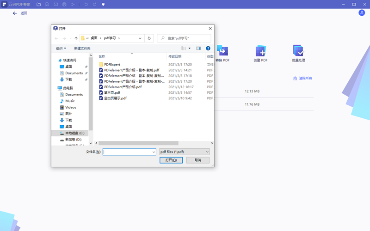Click the 取消 cancel button
The width and height of the screenshot is (370, 231).
click(198, 160)
